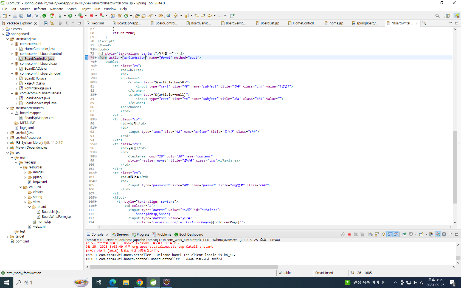Switch to the Boot Dashboard tab
461x288 pixels.
(x=189, y=235)
